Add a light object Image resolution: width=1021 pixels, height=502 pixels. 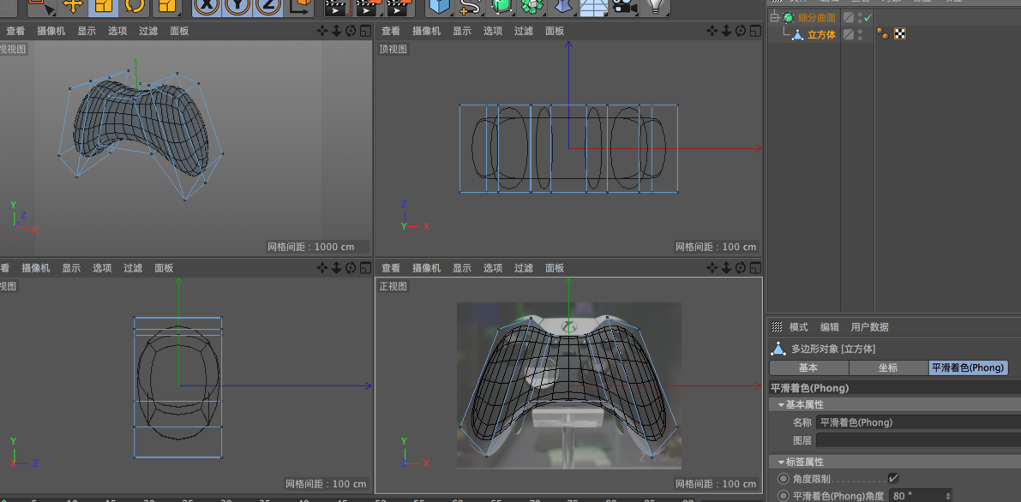(655, 6)
